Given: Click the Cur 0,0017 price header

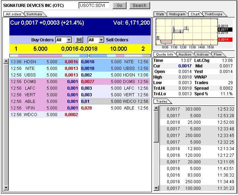Looking at the screenshot, I should pos(47,23).
